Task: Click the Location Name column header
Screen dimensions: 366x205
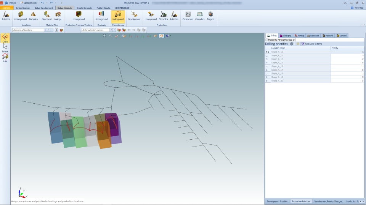Action: tap(301, 48)
